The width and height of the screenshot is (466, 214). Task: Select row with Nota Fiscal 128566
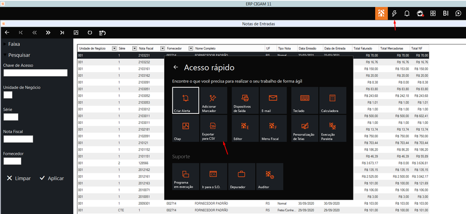pos(253,163)
